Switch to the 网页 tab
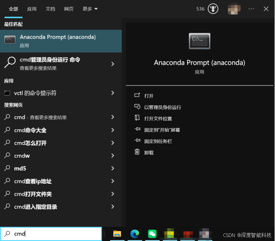275x241 pixels. 69,9
